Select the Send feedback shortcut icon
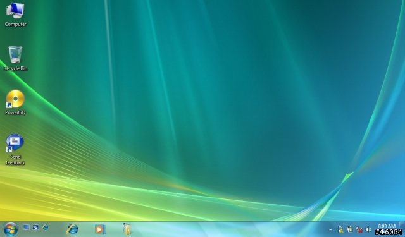The image size is (405, 237). pos(15,150)
